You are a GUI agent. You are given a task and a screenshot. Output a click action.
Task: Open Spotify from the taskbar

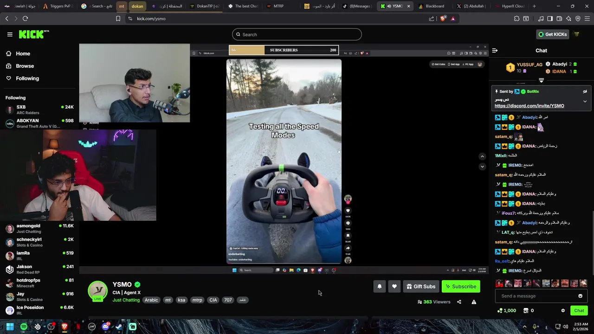coord(24,327)
